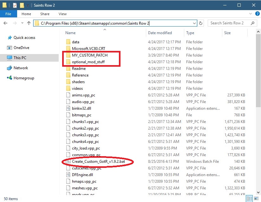Select the meshes.vpp_pc file icon

pos(68,188)
